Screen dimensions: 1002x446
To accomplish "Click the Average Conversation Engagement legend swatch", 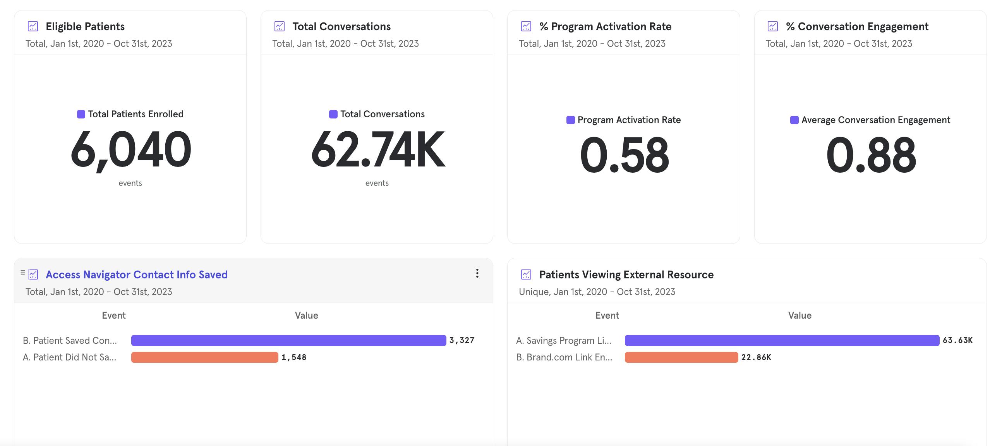I will 794,120.
